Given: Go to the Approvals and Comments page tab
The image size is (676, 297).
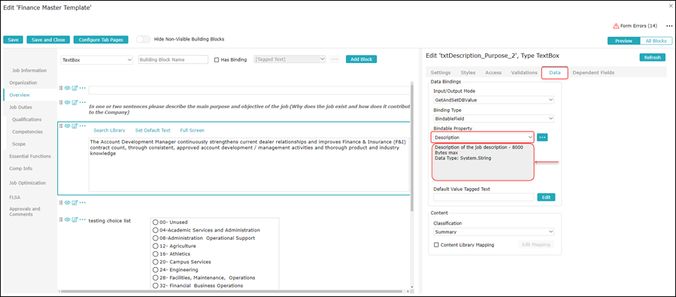Looking at the screenshot, I should [x=25, y=211].
